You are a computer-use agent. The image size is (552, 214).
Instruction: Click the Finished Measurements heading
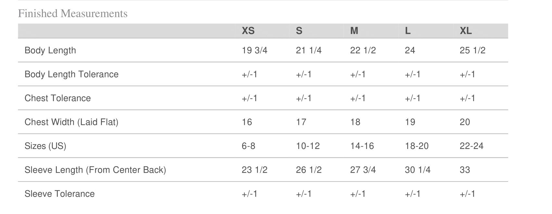coord(73,14)
